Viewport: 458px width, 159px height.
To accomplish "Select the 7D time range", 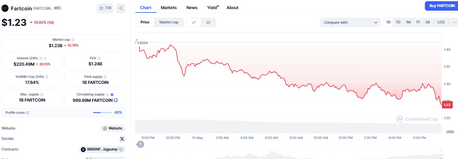I will point(398,22).
